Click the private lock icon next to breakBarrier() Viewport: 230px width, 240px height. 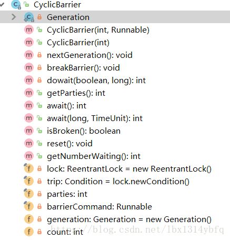39,68
